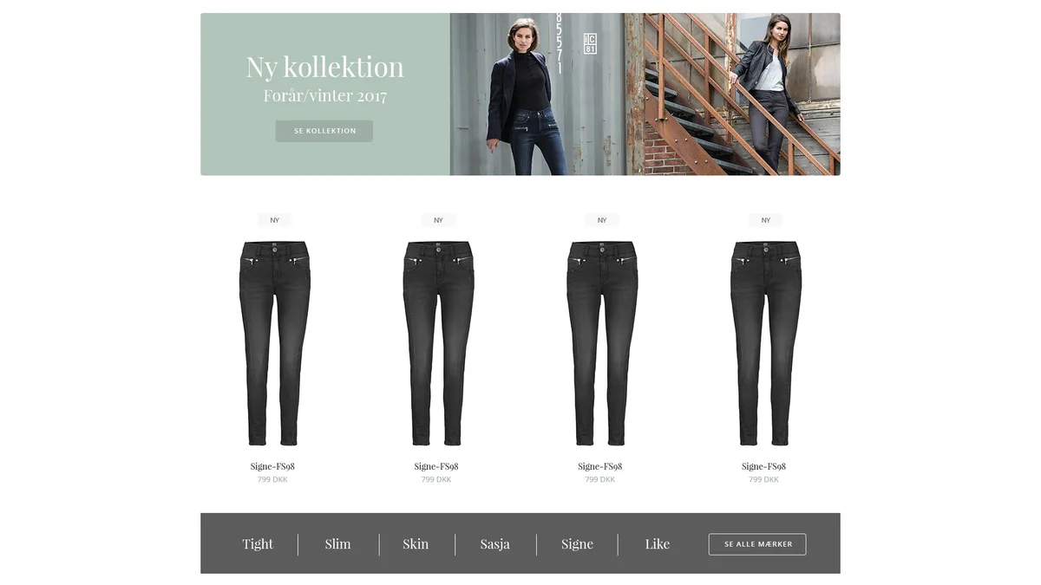
Task: Click the Ny kollektion banner heading
Action: pyautogui.click(x=325, y=67)
